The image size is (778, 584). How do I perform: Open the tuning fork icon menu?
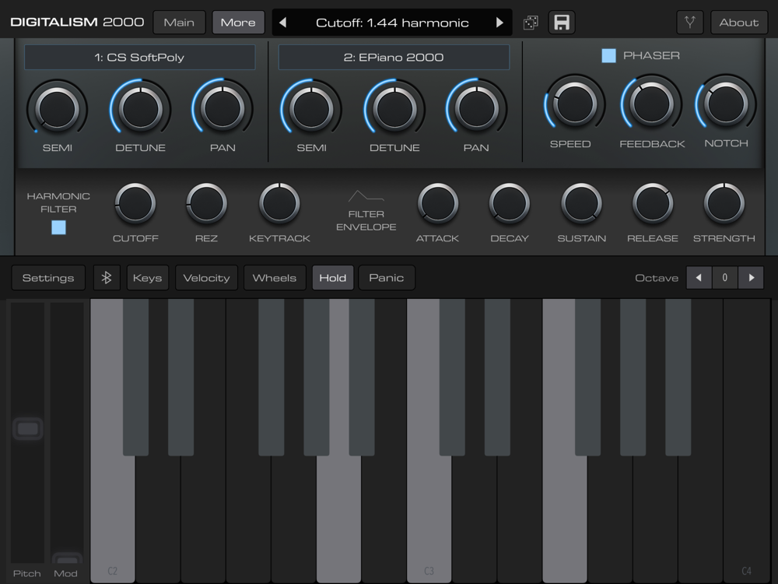(689, 23)
